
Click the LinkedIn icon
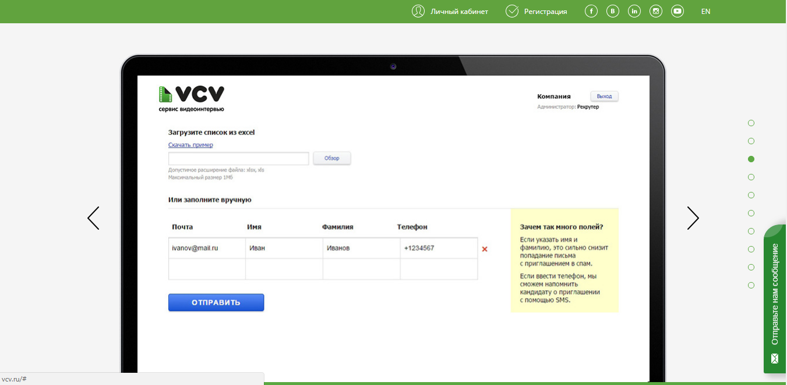(x=634, y=11)
